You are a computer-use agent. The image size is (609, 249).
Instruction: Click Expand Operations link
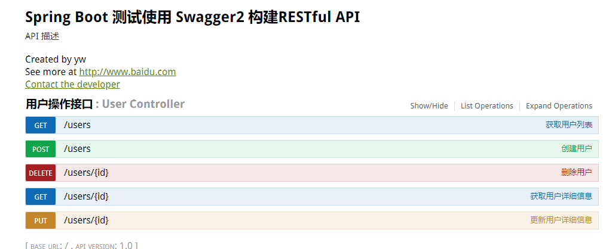[559, 105]
